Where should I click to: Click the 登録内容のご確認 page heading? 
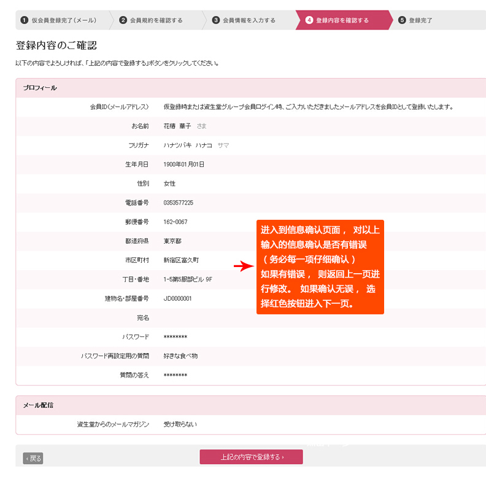56,45
